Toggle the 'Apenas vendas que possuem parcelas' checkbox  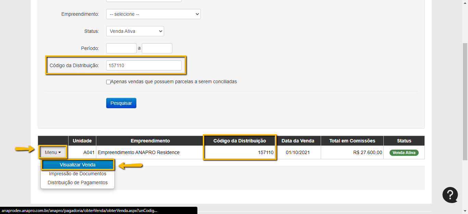[108, 82]
